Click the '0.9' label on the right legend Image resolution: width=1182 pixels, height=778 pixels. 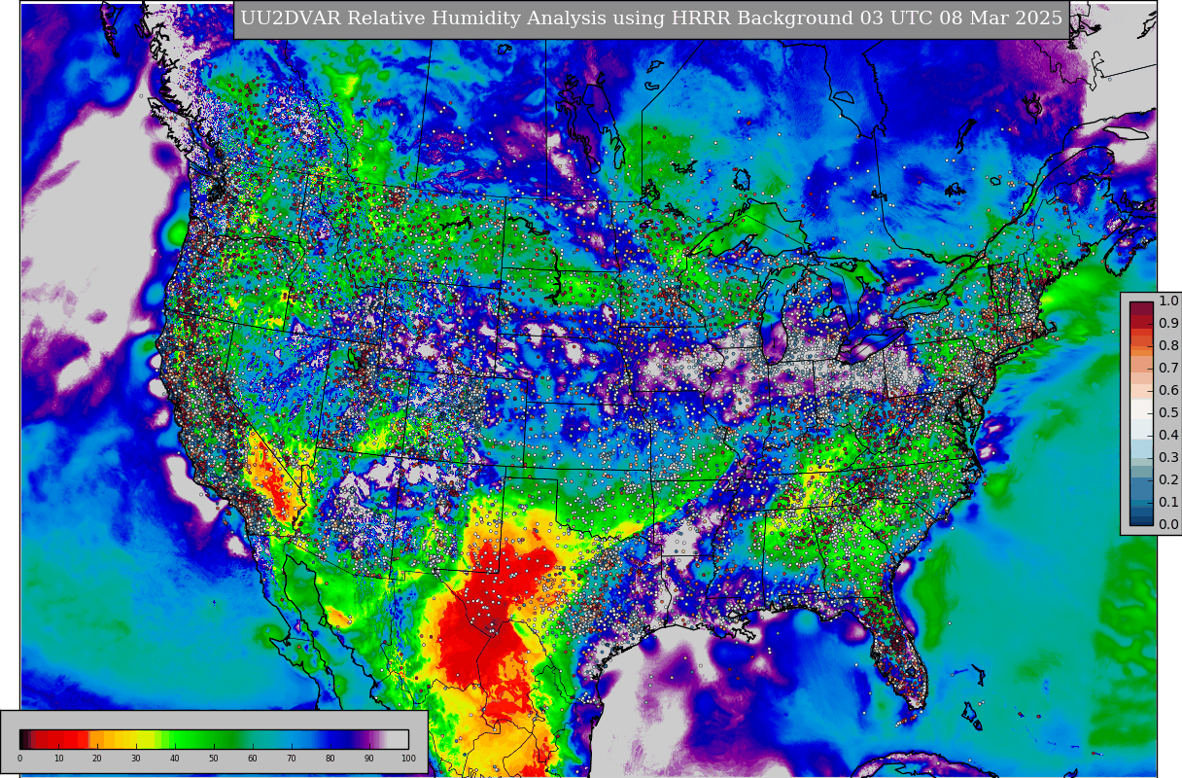pyautogui.click(x=1168, y=324)
